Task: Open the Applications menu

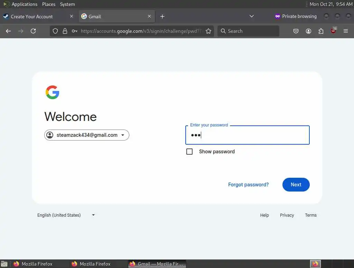Action: click(x=25, y=4)
